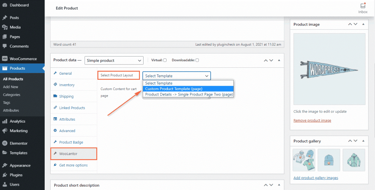Screen dimensions: 375x190
Task: Click the Posts pin icon in sidebar
Action: tap(5, 18)
